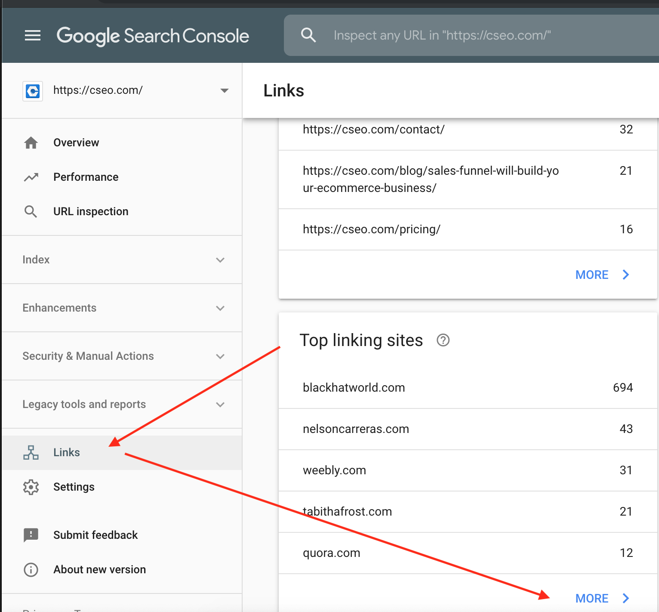Open About new version
Viewport: 659px width, 612px height.
tap(122, 569)
